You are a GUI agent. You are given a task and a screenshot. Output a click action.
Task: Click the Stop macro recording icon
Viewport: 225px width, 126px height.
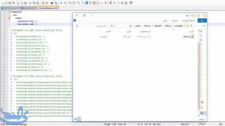tap(115, 3)
